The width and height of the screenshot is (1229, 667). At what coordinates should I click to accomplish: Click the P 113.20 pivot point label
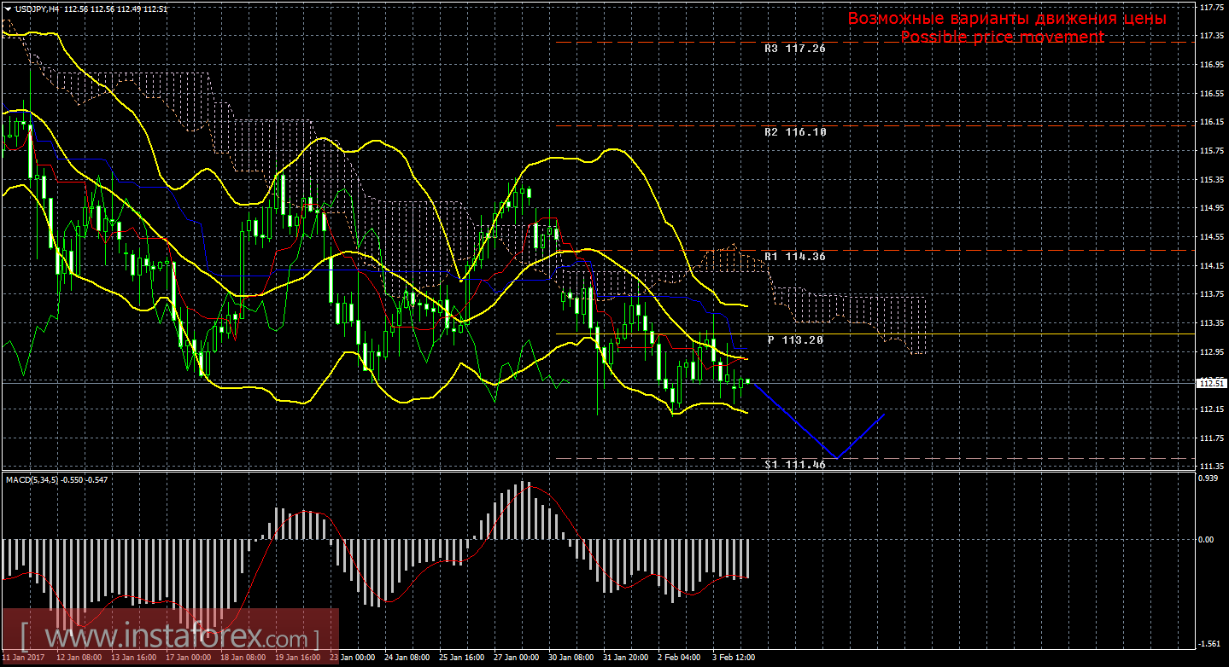click(794, 339)
